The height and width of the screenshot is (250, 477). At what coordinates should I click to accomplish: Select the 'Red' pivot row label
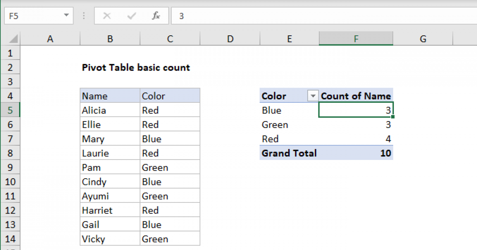point(289,139)
